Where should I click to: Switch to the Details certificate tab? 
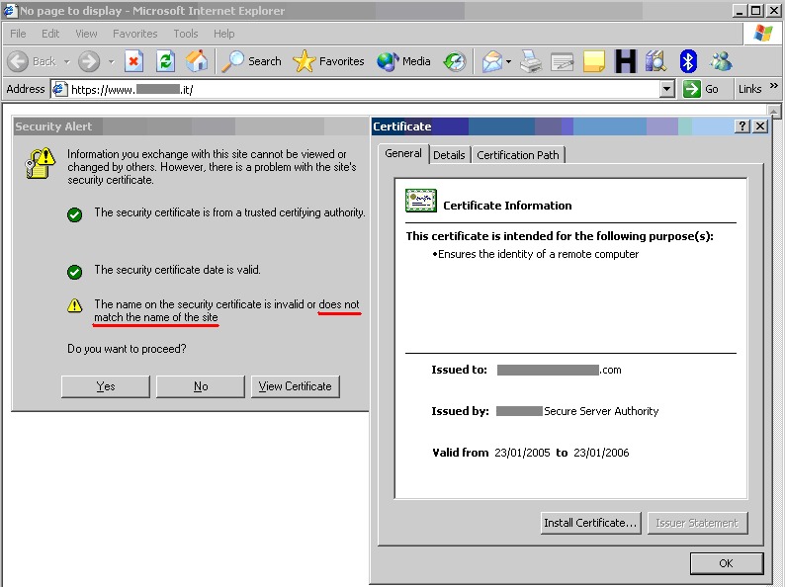click(449, 155)
